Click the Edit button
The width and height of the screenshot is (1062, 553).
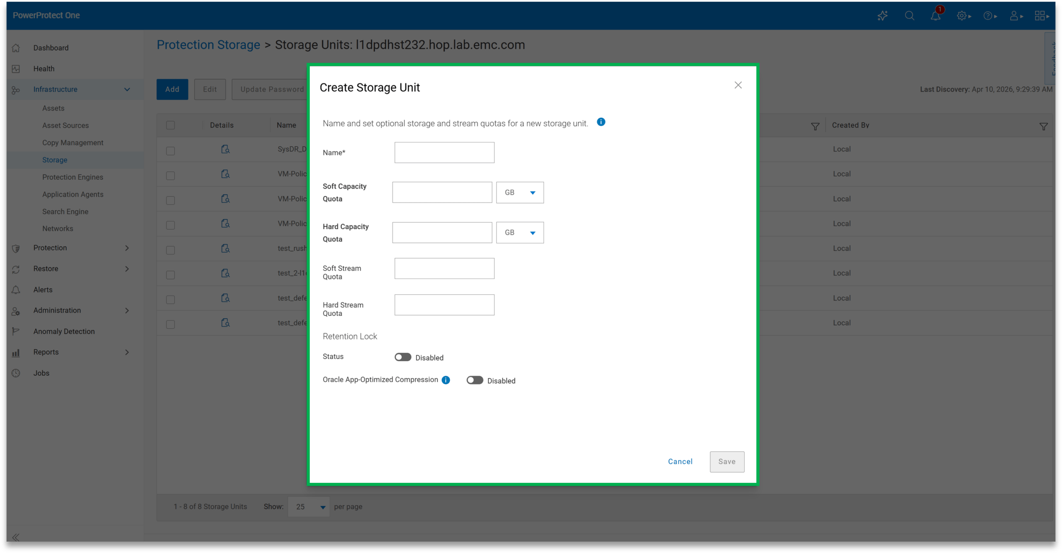(210, 89)
